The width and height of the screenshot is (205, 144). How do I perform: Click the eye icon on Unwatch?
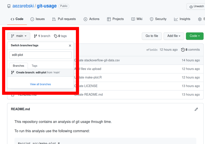191,7
